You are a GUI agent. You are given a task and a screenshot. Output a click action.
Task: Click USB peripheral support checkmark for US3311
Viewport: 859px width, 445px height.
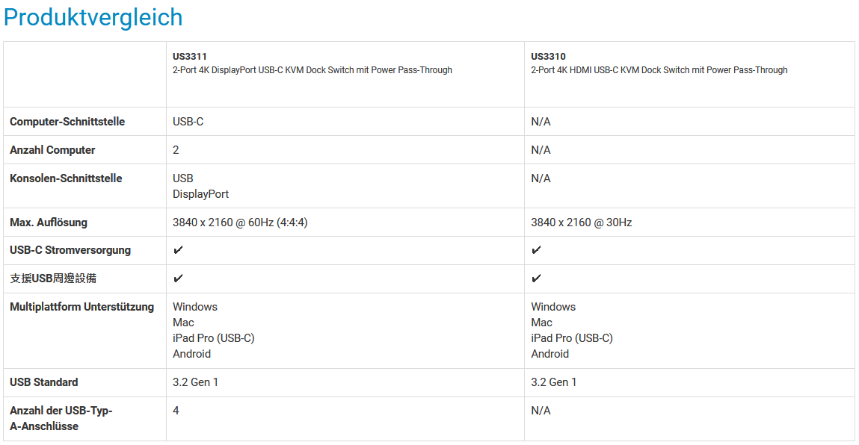coord(178,278)
